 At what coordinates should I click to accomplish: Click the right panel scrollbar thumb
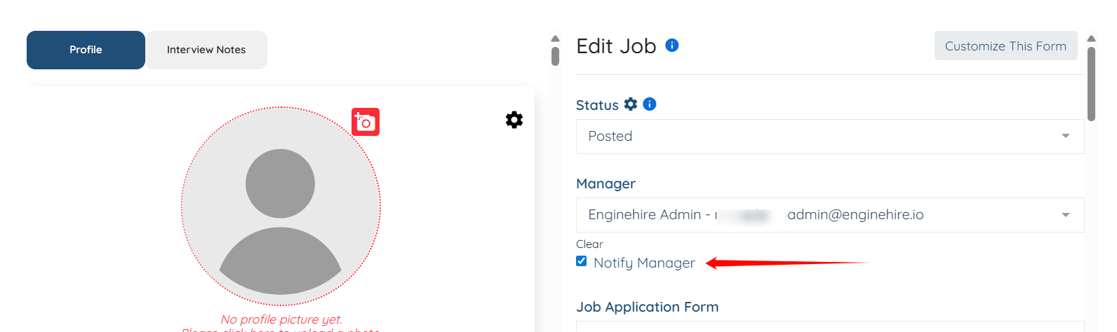(1091, 83)
